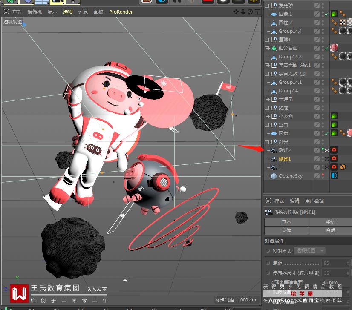Expand the 小宠物 group

pos(267,116)
